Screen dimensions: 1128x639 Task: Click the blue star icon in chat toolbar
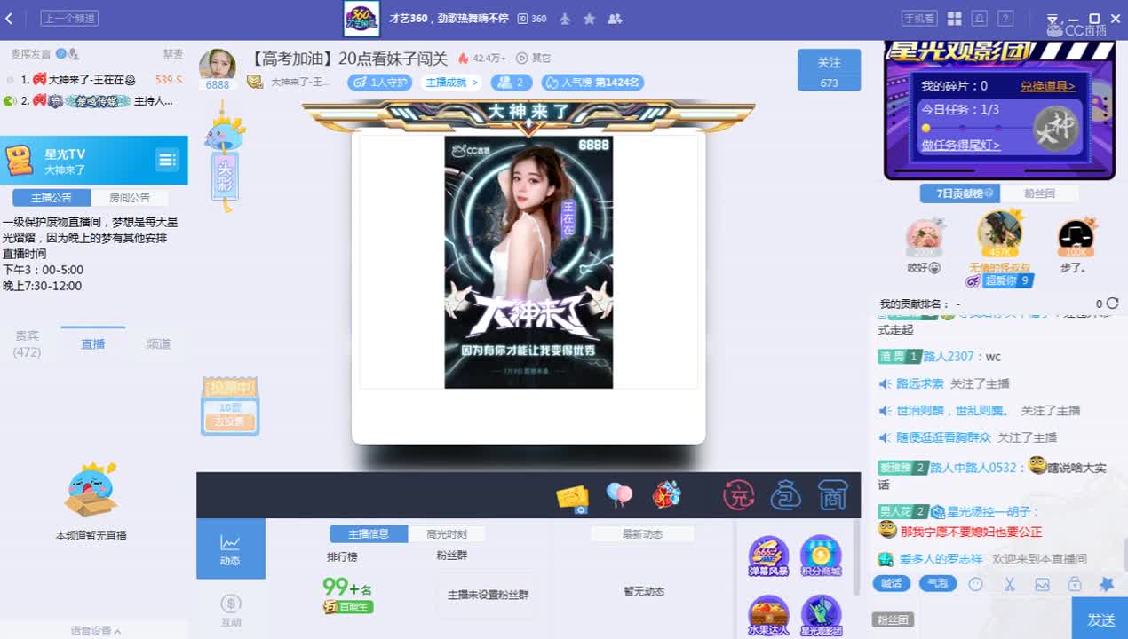1107,584
